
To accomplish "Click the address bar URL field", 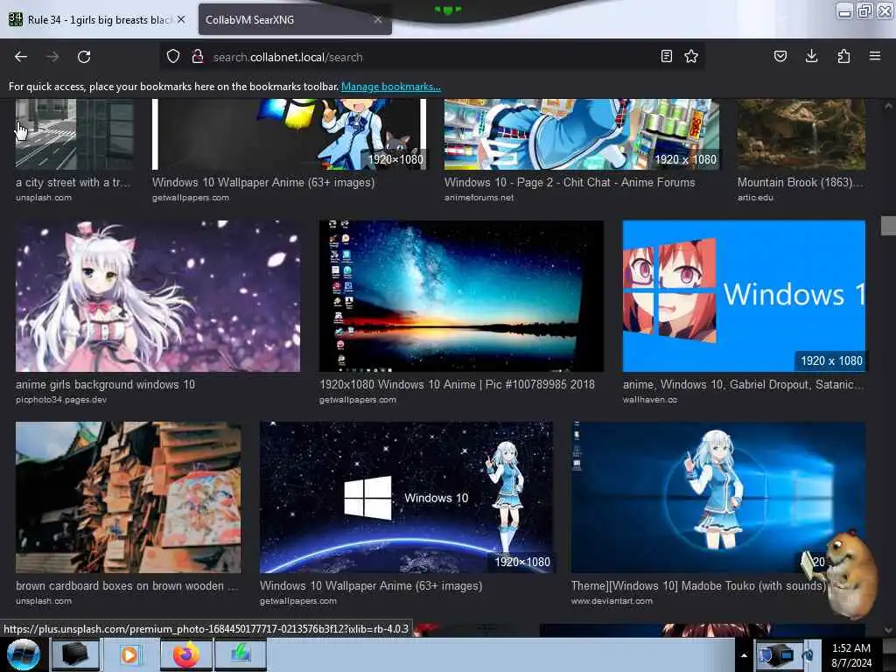I will [434, 57].
